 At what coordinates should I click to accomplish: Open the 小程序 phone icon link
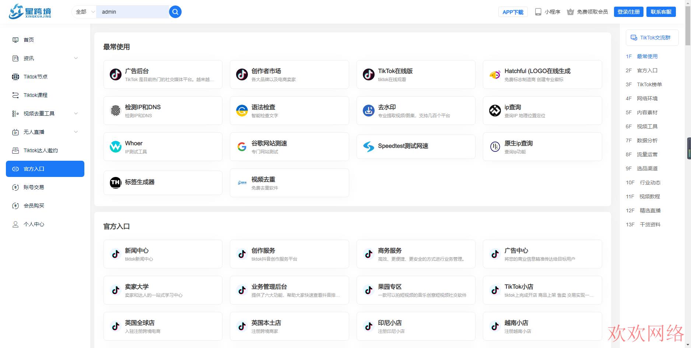pos(538,12)
